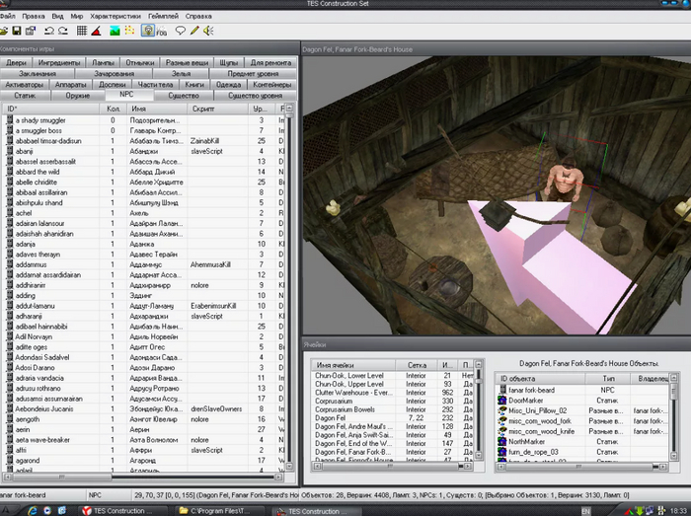Select DoorMarker in the objects list
691x516 pixels.
525,400
